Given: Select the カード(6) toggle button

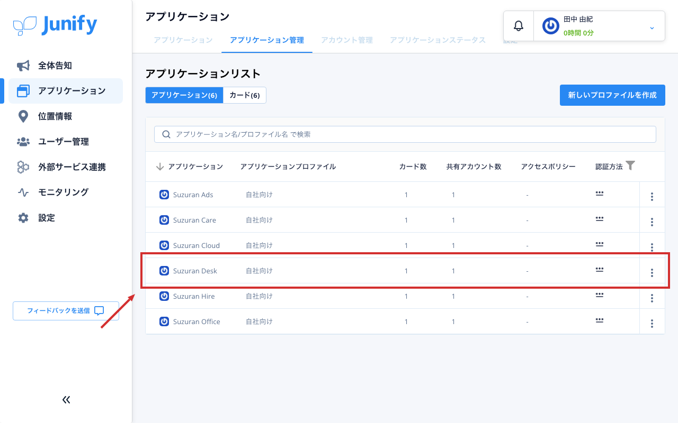Looking at the screenshot, I should [245, 95].
